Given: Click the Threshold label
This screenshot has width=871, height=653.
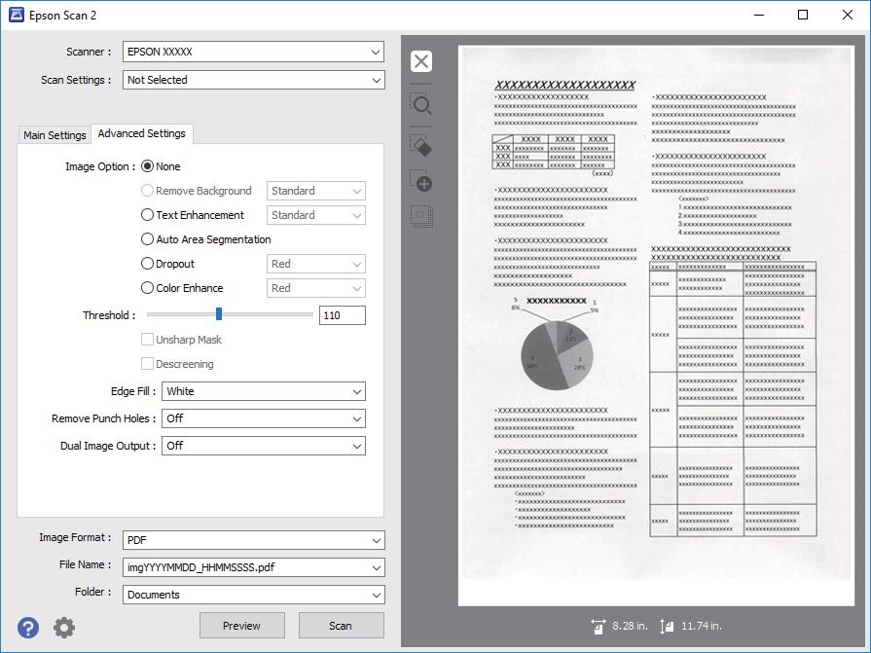Looking at the screenshot, I should coord(109,315).
